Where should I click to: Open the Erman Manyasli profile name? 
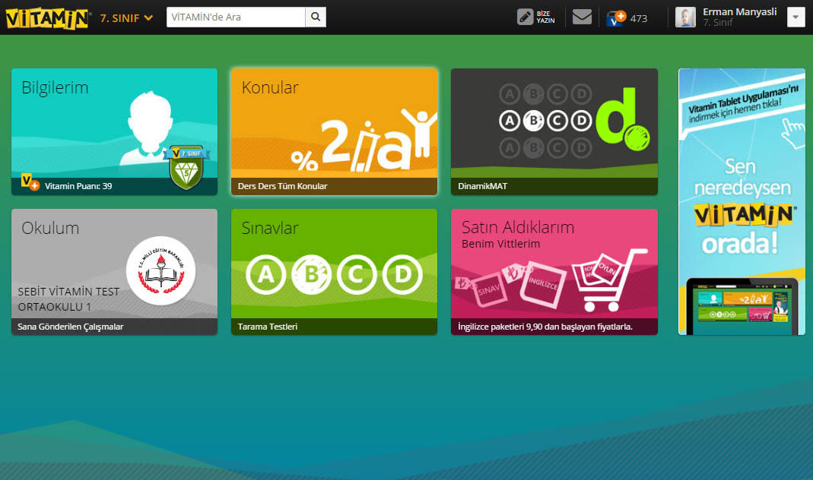point(740,11)
